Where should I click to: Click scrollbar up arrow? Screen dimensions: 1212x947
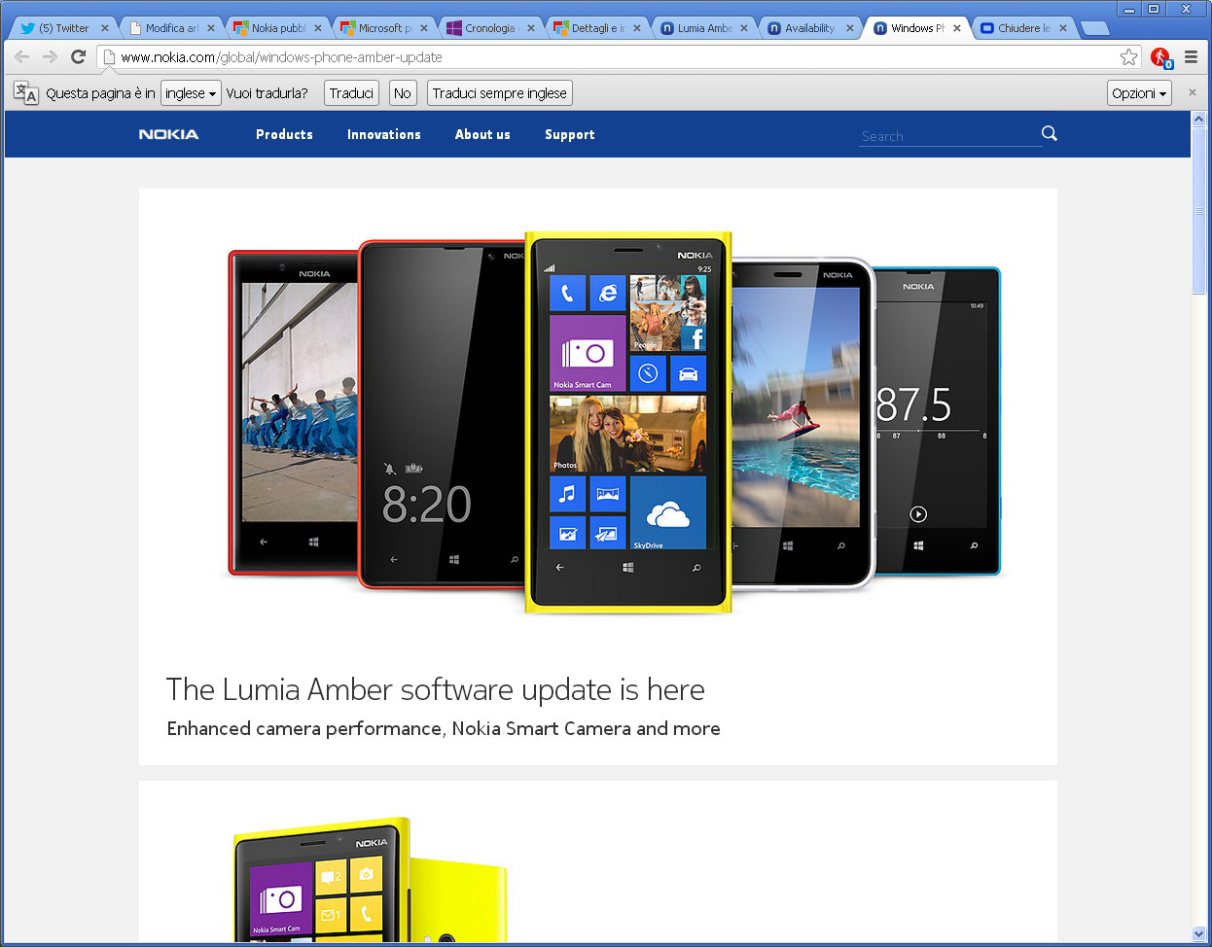click(x=1198, y=119)
